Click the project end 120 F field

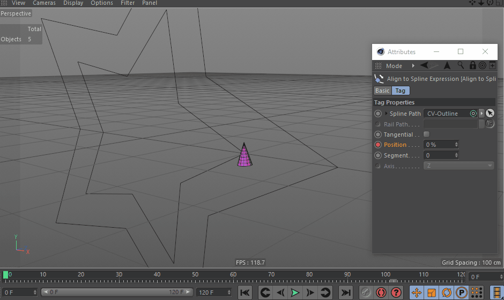pos(214,292)
